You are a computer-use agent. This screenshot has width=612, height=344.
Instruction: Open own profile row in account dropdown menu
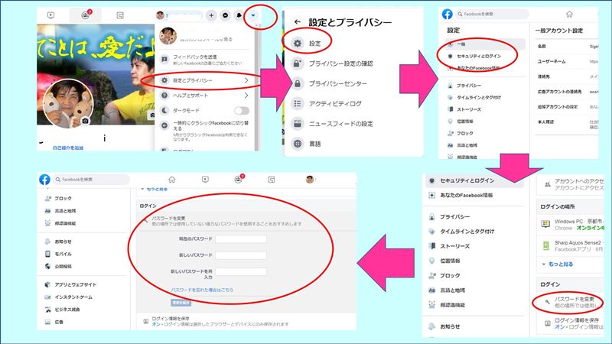(203, 36)
